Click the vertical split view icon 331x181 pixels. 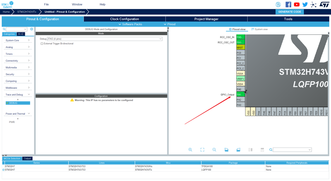coord(250,150)
